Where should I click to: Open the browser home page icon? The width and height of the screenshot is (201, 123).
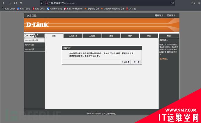point(21,3)
